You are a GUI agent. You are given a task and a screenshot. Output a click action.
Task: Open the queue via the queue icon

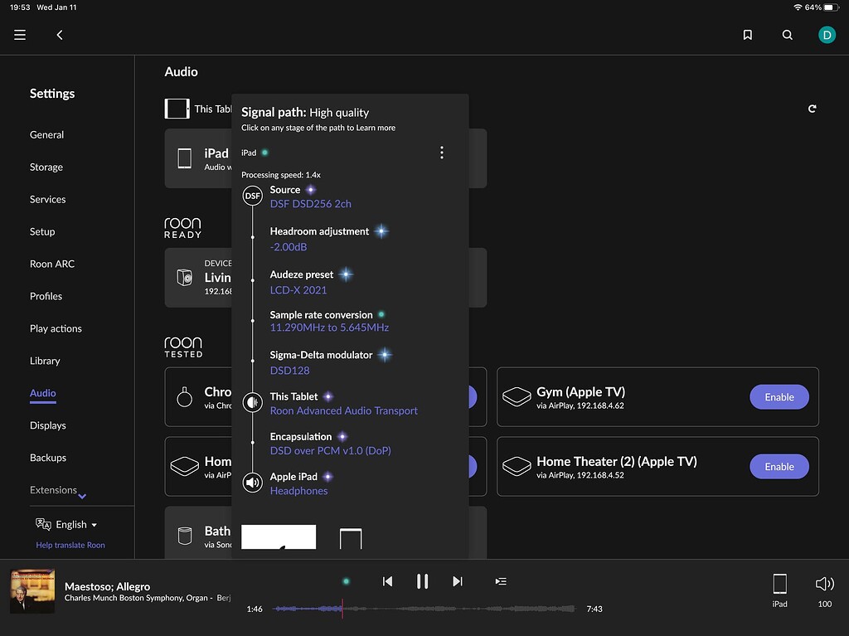pos(501,581)
